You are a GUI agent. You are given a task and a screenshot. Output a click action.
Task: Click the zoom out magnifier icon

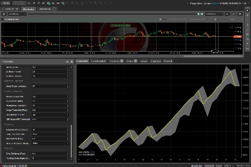[x=38, y=3]
